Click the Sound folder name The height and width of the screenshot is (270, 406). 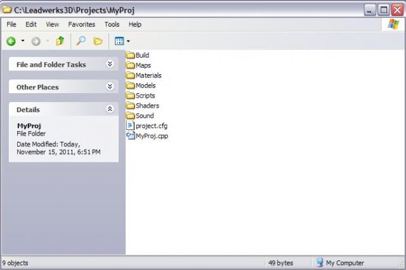pyautogui.click(x=145, y=115)
